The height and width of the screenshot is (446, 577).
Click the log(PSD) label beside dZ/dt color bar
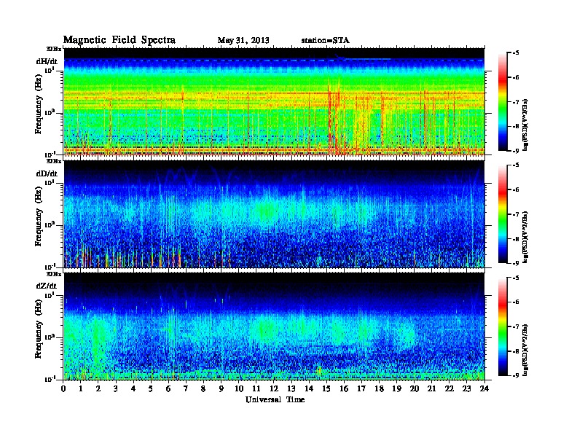click(525, 351)
